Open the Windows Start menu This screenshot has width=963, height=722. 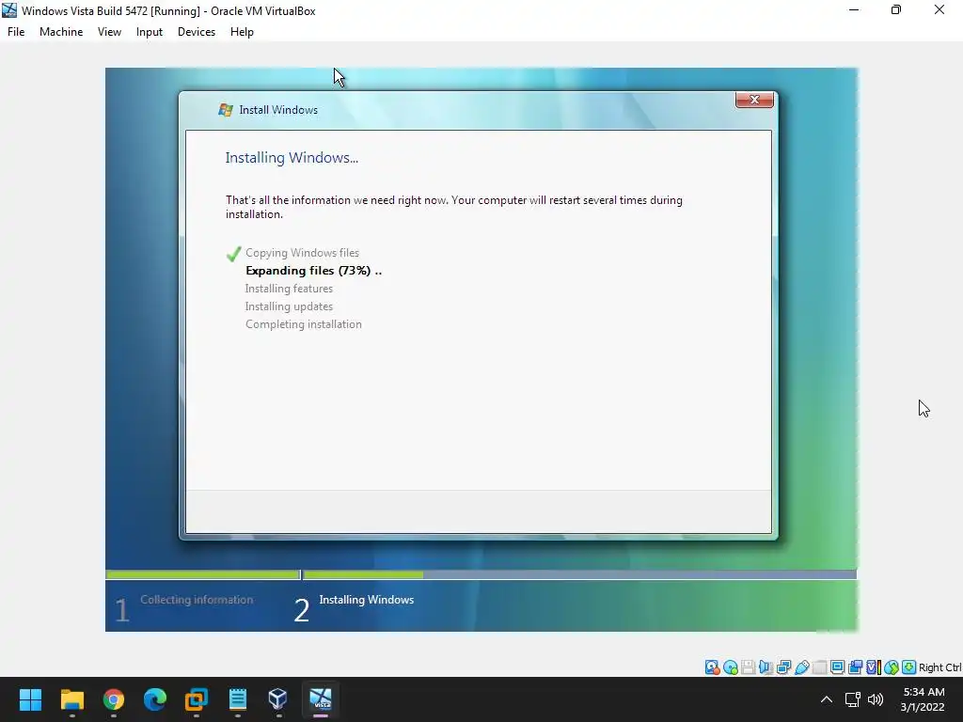tap(30, 699)
